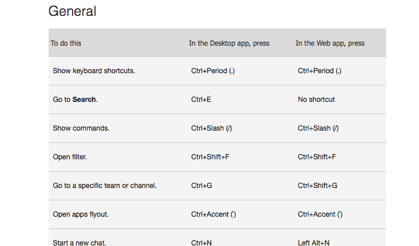
Task: Click the bold Search word
Action: tap(84, 100)
